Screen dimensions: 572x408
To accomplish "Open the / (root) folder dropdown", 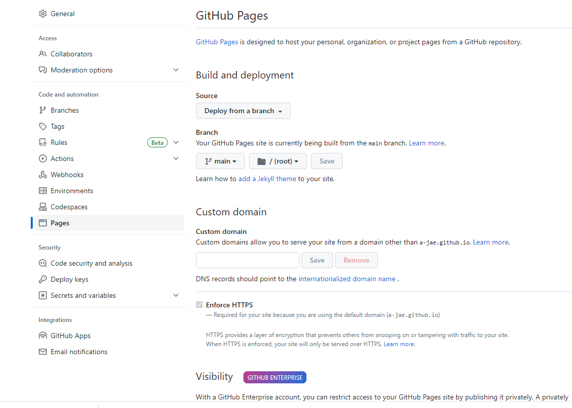I will click(278, 161).
